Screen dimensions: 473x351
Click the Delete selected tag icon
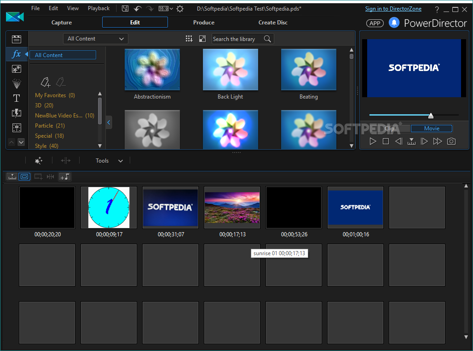click(x=61, y=82)
